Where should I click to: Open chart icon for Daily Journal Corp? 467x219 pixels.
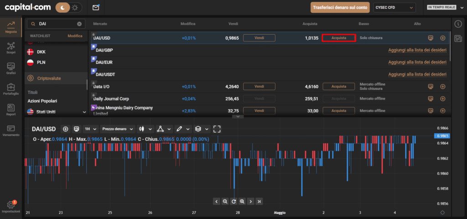coord(431,98)
